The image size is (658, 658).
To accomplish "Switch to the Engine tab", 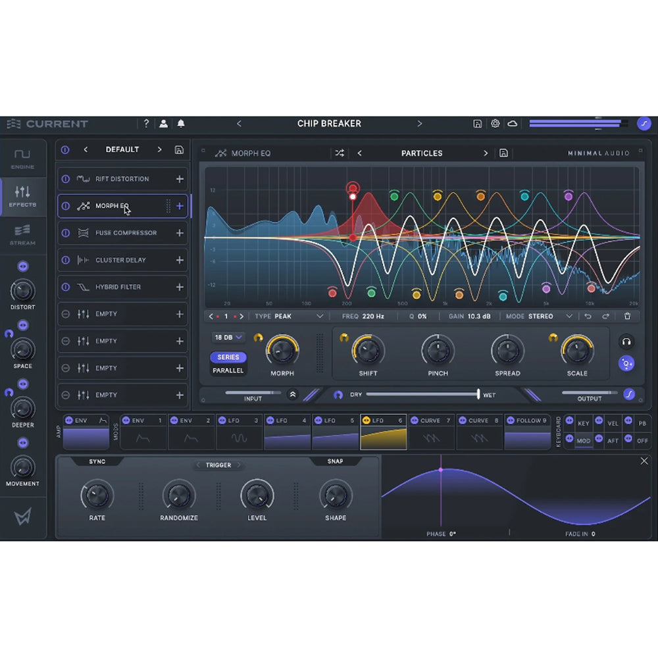I will point(22,158).
